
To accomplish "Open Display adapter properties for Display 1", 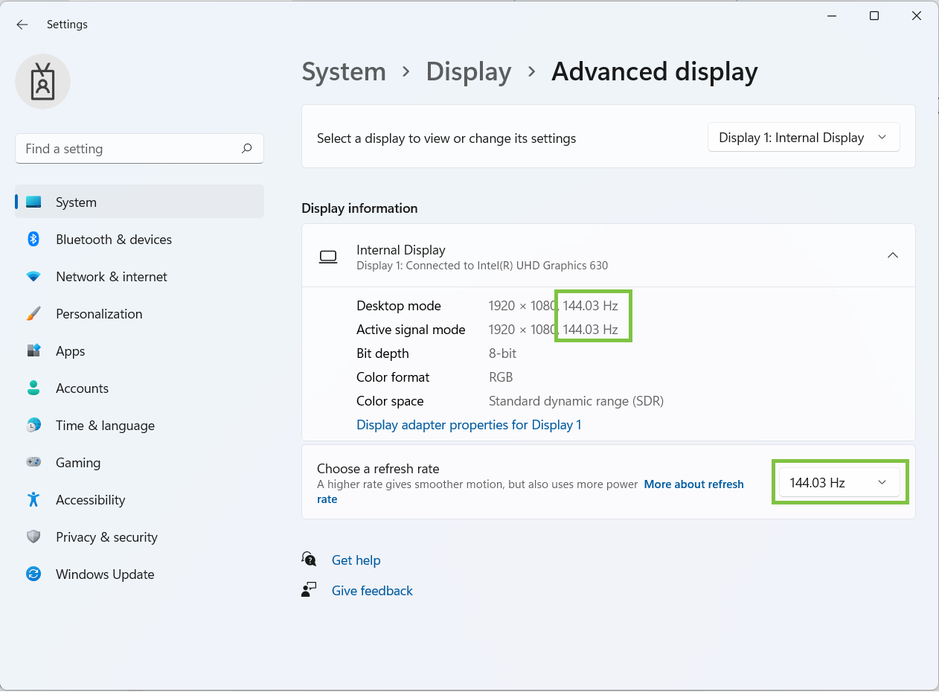I will click(469, 424).
